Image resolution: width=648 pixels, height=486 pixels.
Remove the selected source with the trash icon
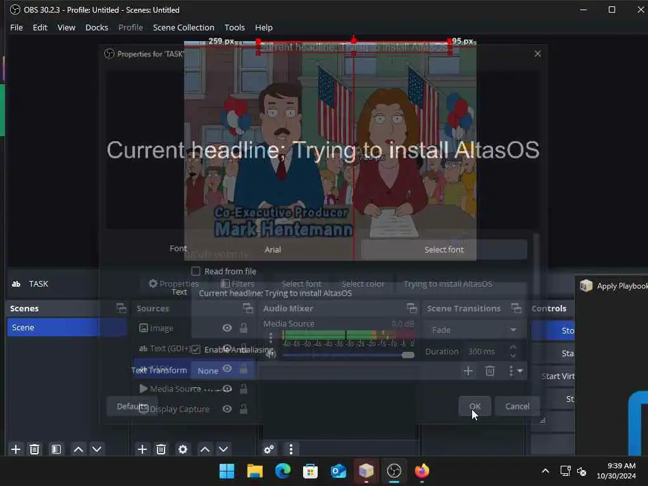point(161,449)
